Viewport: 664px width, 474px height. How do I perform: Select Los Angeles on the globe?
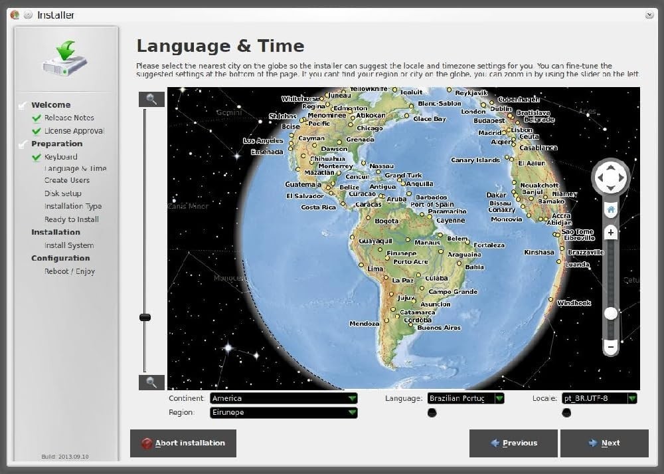[x=263, y=141]
